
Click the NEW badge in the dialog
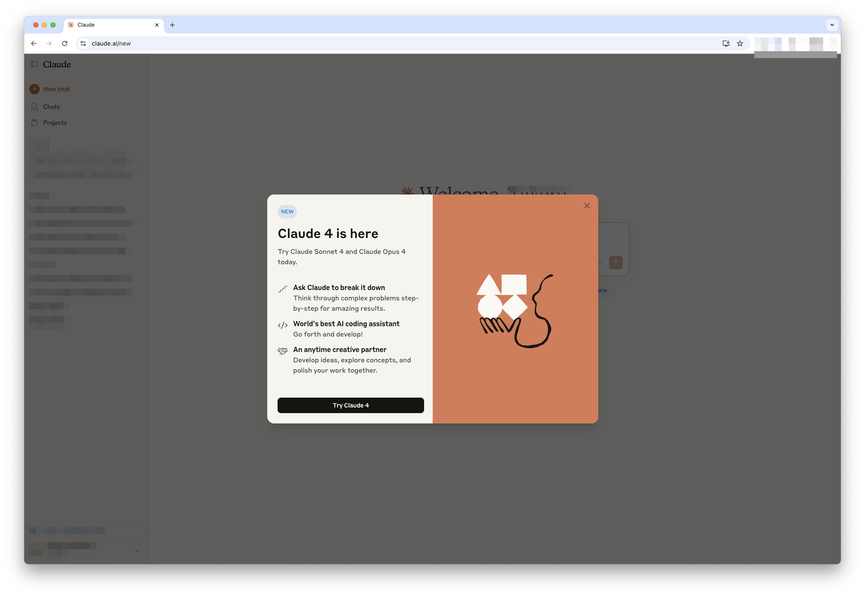(x=287, y=212)
